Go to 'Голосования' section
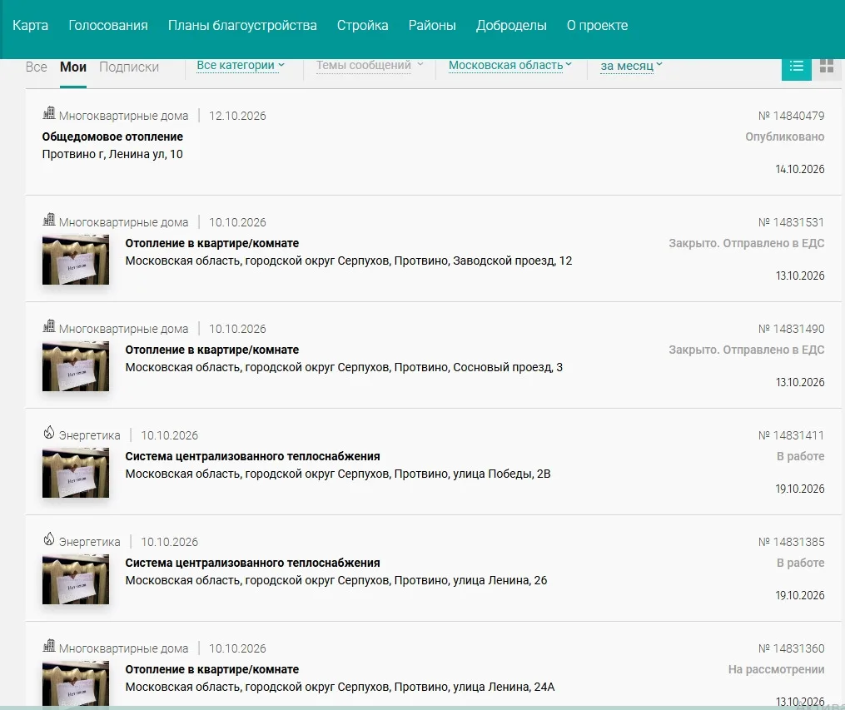 coord(107,25)
